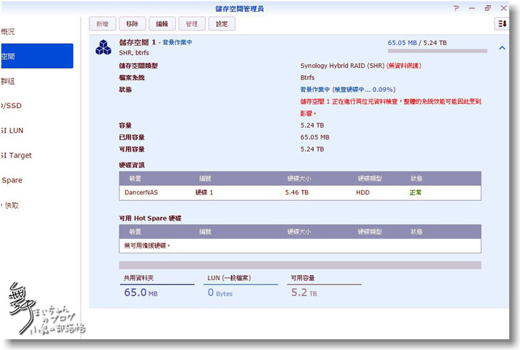Click the 移除 button
Screen dimensions: 520x350
click(x=132, y=24)
